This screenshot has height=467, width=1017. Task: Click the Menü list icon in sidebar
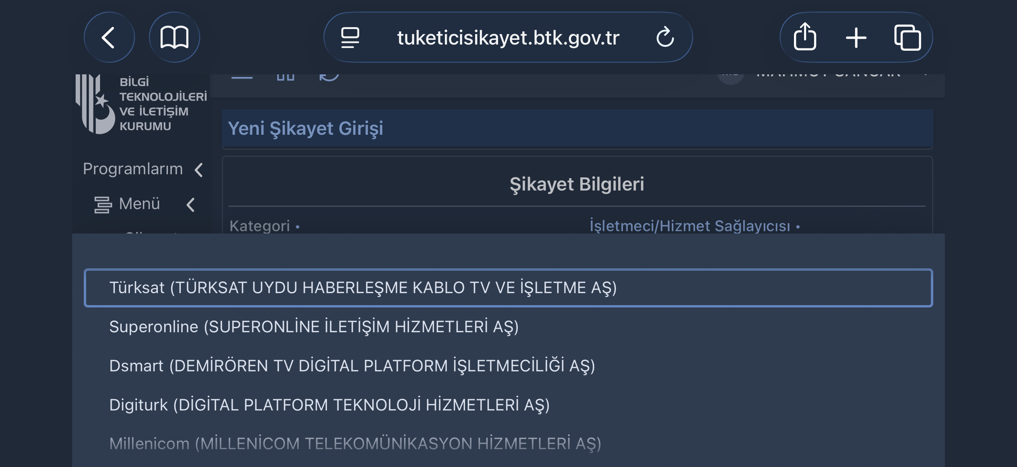coord(103,204)
